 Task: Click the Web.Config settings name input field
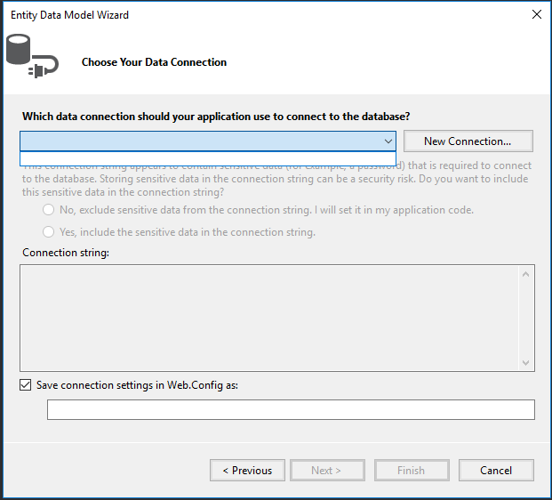click(291, 409)
